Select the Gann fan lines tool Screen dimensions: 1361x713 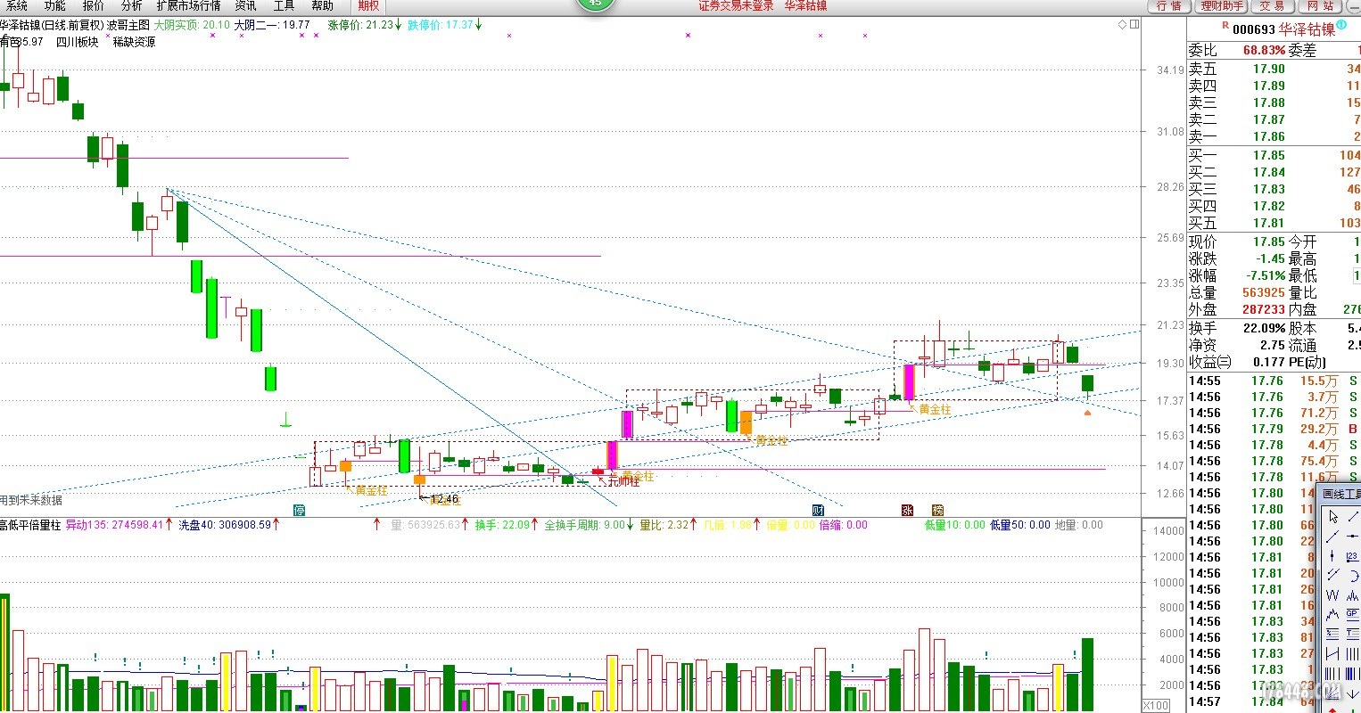1332,693
